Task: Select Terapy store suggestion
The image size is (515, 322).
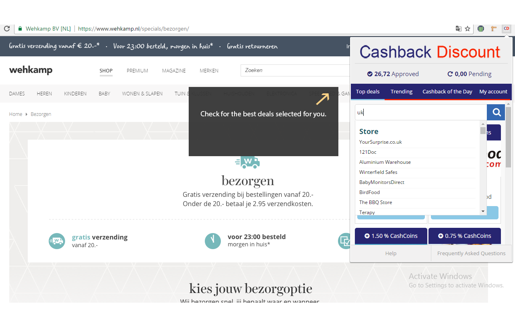Action: (x=417, y=212)
